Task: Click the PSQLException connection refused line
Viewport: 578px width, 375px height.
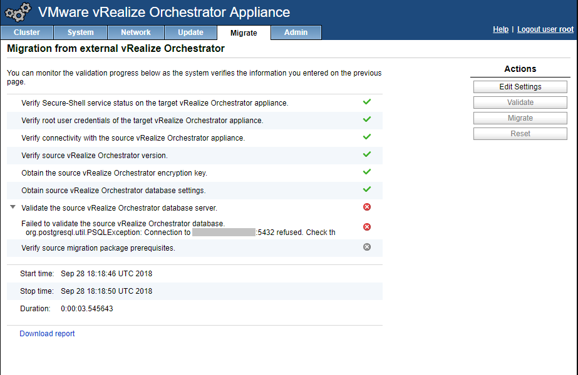Action: click(180, 232)
